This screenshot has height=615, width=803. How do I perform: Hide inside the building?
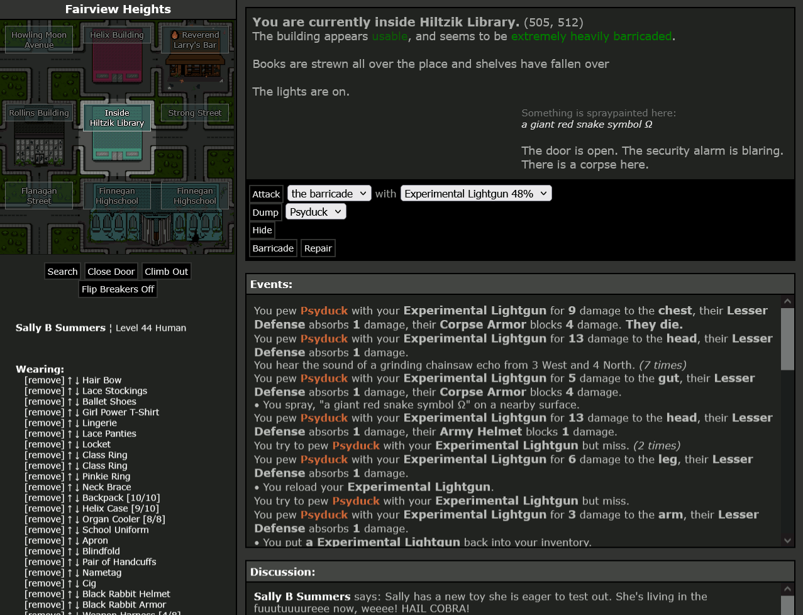262,230
